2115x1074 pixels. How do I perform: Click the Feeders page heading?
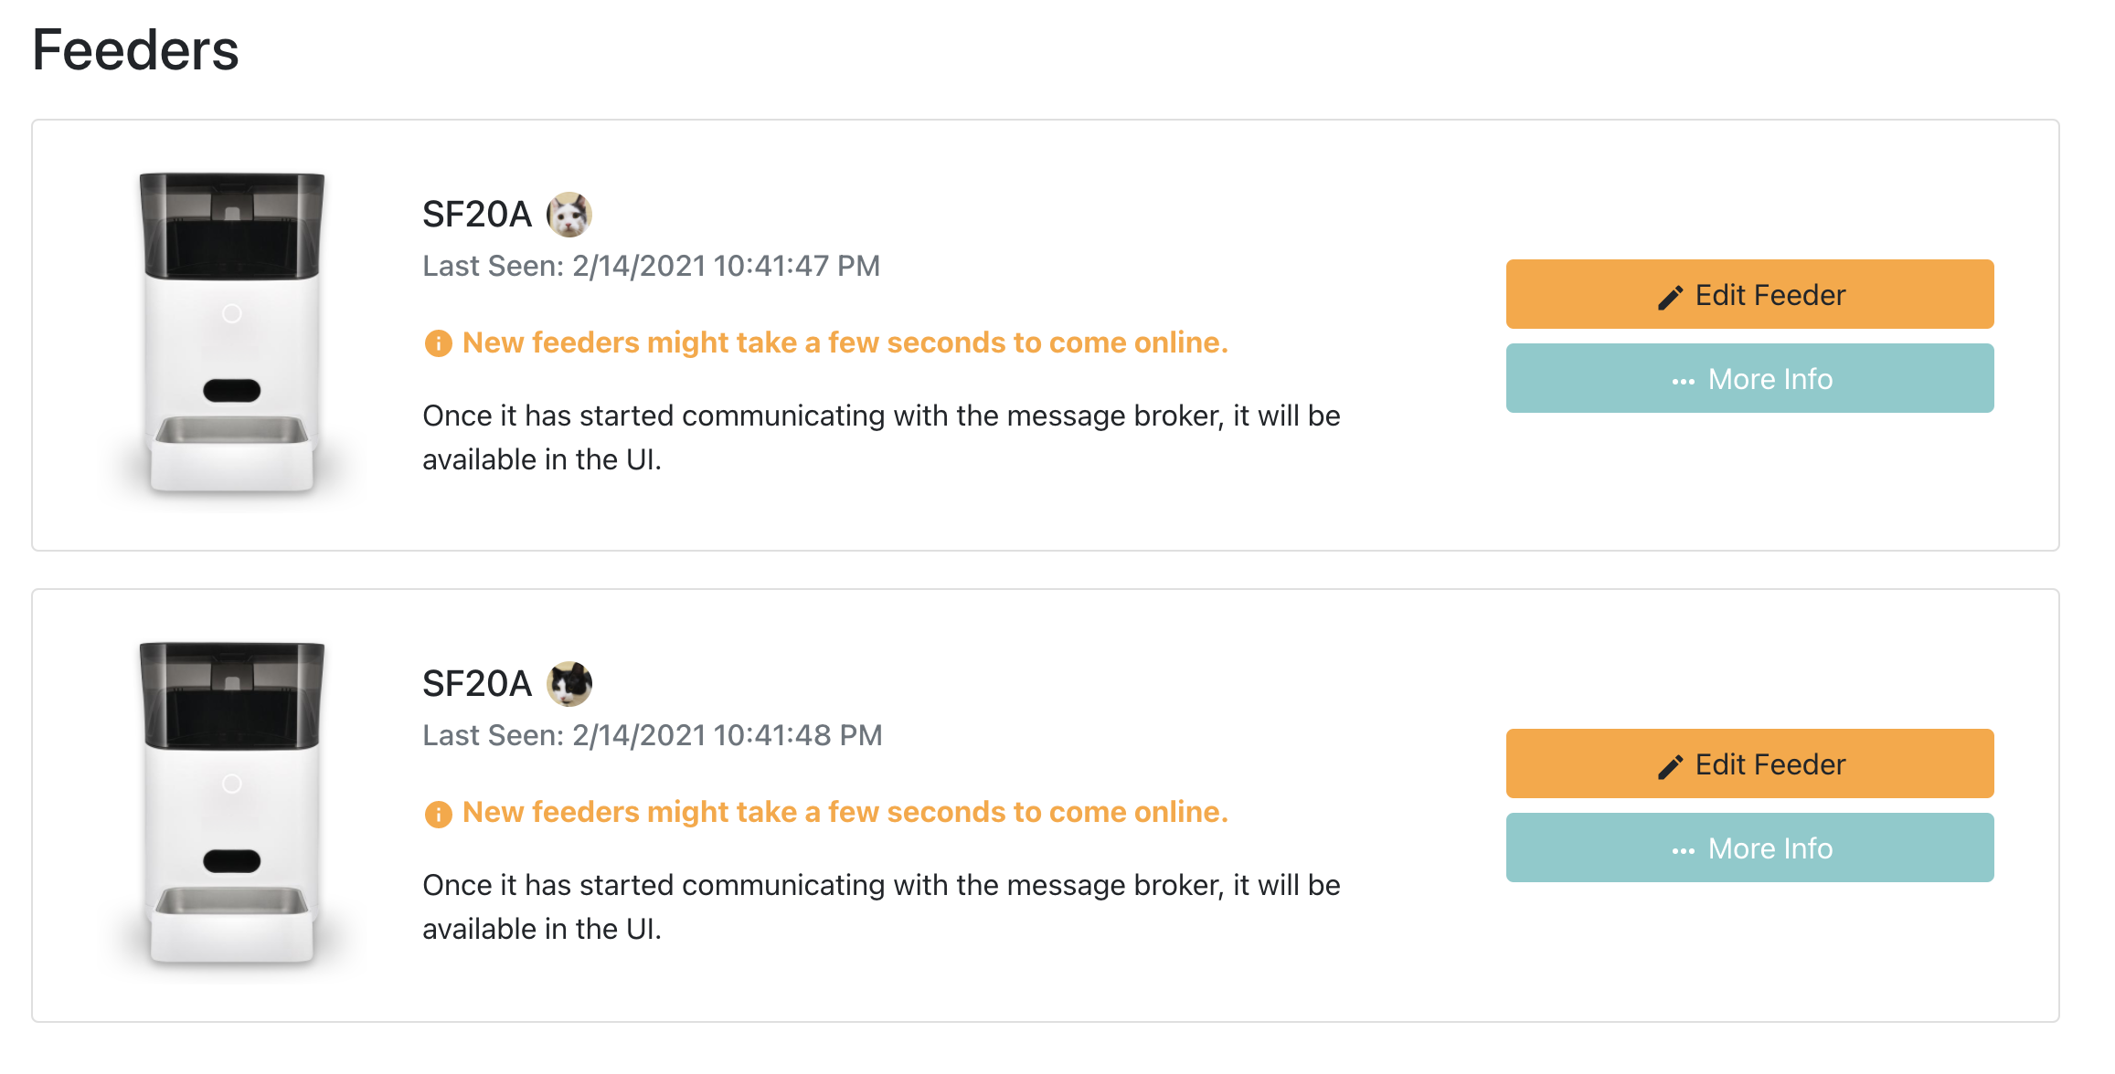[x=133, y=50]
